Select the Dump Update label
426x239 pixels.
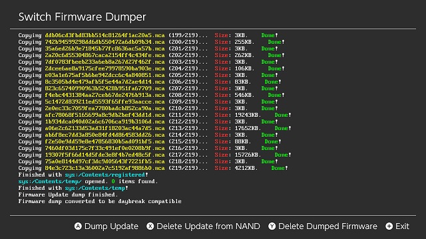[x=111, y=226]
